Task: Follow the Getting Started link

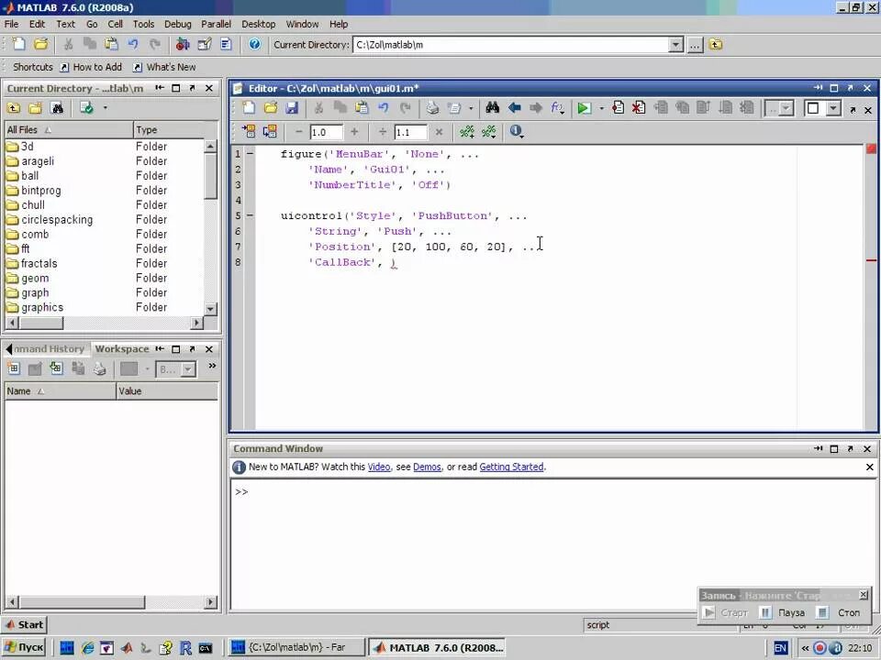Action: 511,467
